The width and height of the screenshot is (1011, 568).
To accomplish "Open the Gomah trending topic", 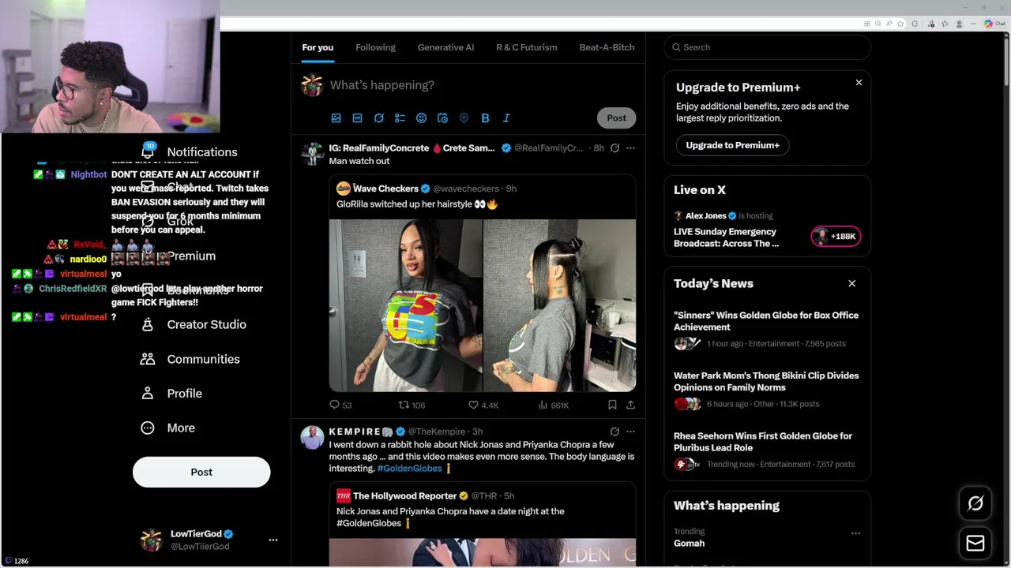I will (689, 543).
